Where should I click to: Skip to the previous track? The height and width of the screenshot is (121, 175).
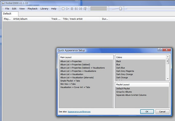76,9
